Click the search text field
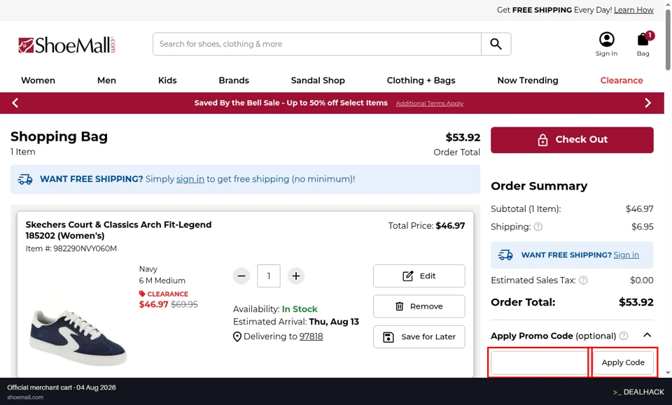Image resolution: width=672 pixels, height=405 pixels. click(317, 44)
